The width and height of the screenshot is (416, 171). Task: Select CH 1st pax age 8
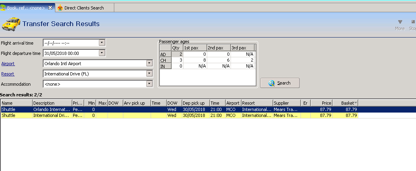click(x=195, y=60)
